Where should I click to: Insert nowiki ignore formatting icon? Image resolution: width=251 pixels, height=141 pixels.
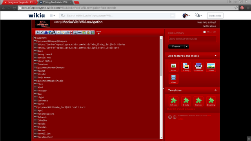[x=71, y=33]
